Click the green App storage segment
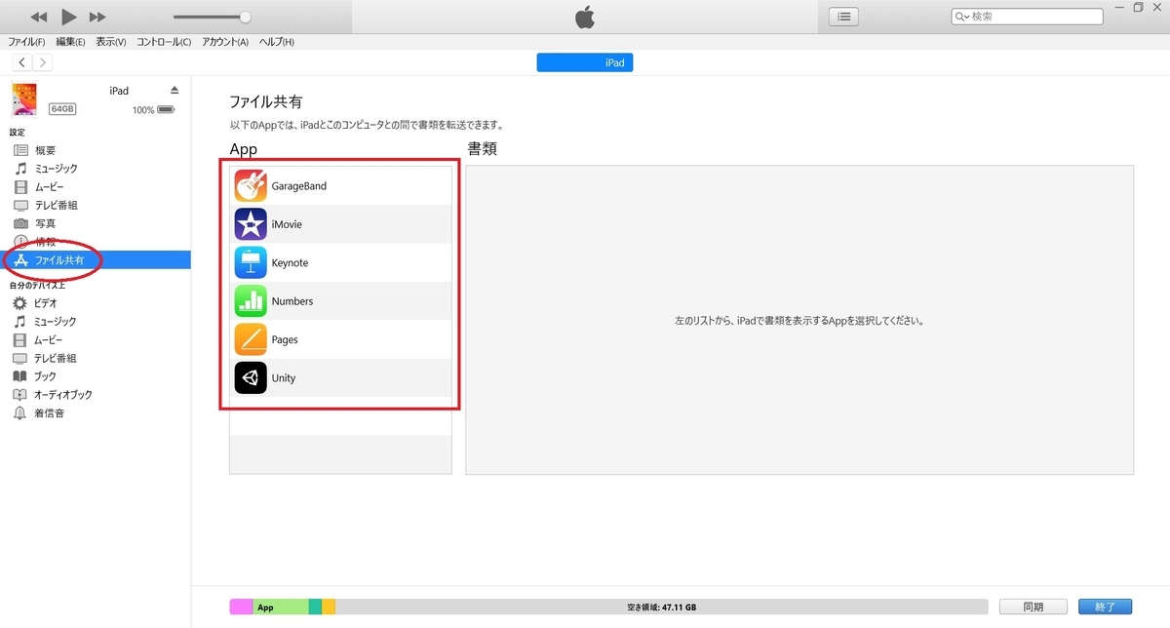The height and width of the screenshot is (628, 1170). point(281,607)
